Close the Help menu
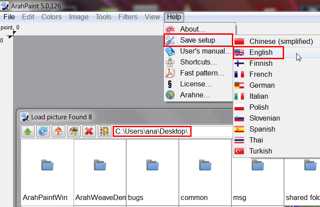320x207 pixels. click(174, 17)
